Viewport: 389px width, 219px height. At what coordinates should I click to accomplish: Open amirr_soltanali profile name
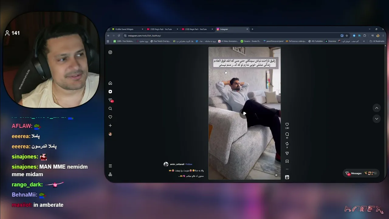177,164
